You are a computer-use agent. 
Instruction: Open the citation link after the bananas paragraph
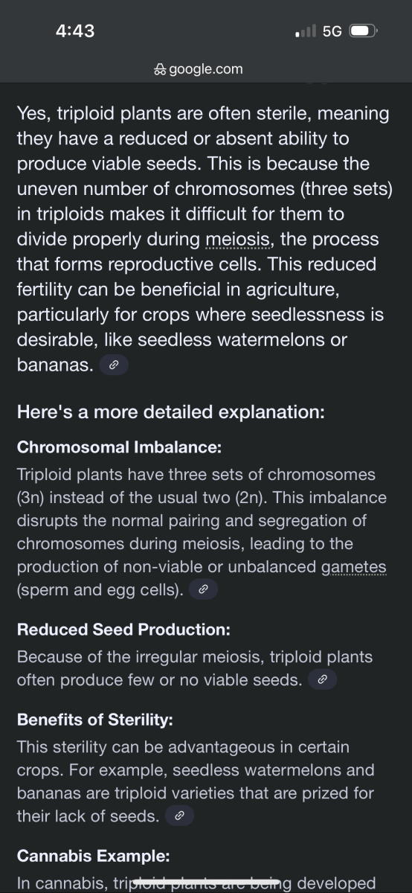114,366
